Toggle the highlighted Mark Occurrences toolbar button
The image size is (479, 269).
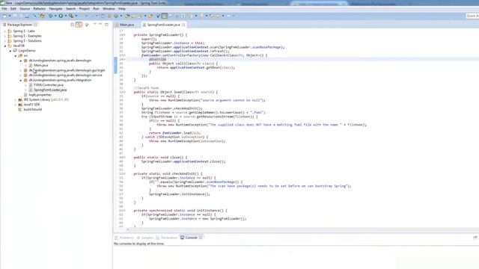(x=165, y=16)
